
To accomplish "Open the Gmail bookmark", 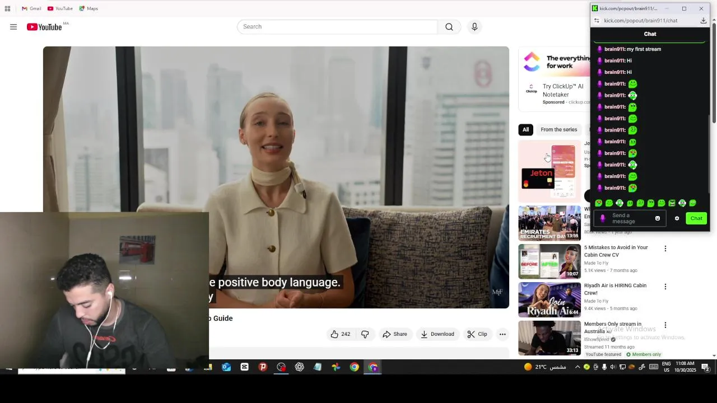I will click(31, 8).
